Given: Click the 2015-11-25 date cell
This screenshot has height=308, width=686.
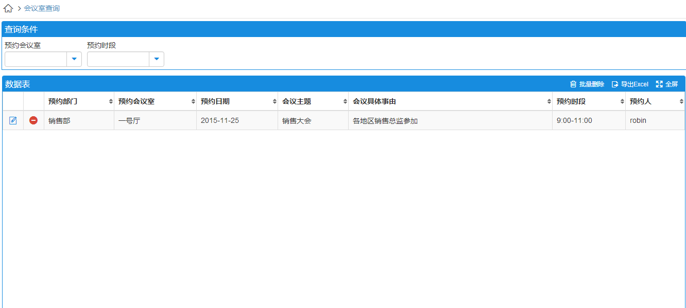Looking at the screenshot, I should coord(220,121).
